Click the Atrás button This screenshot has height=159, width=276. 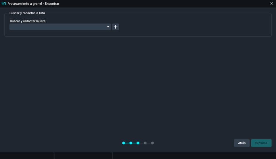tap(242, 143)
